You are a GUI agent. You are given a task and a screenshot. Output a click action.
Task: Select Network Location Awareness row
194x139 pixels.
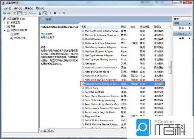pos(123,80)
